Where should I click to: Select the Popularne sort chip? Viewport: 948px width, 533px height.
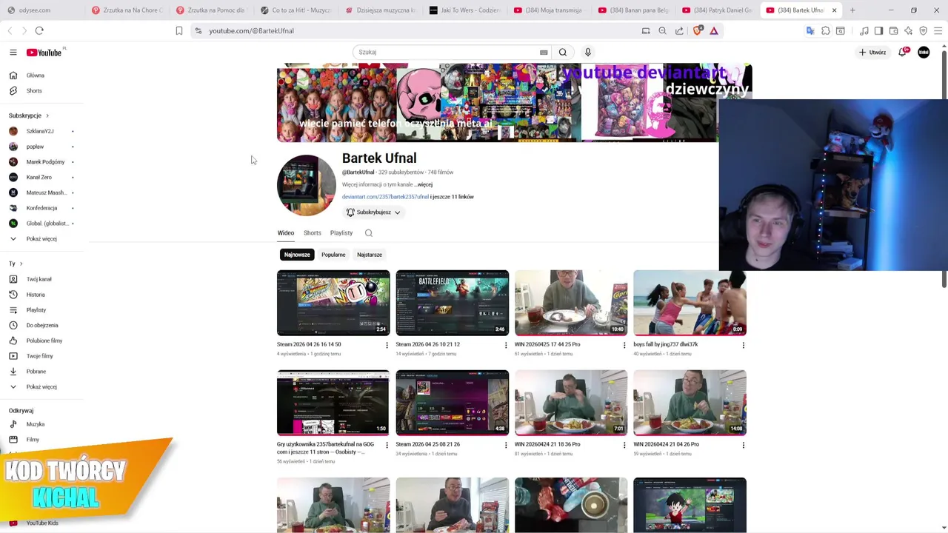[x=333, y=255]
